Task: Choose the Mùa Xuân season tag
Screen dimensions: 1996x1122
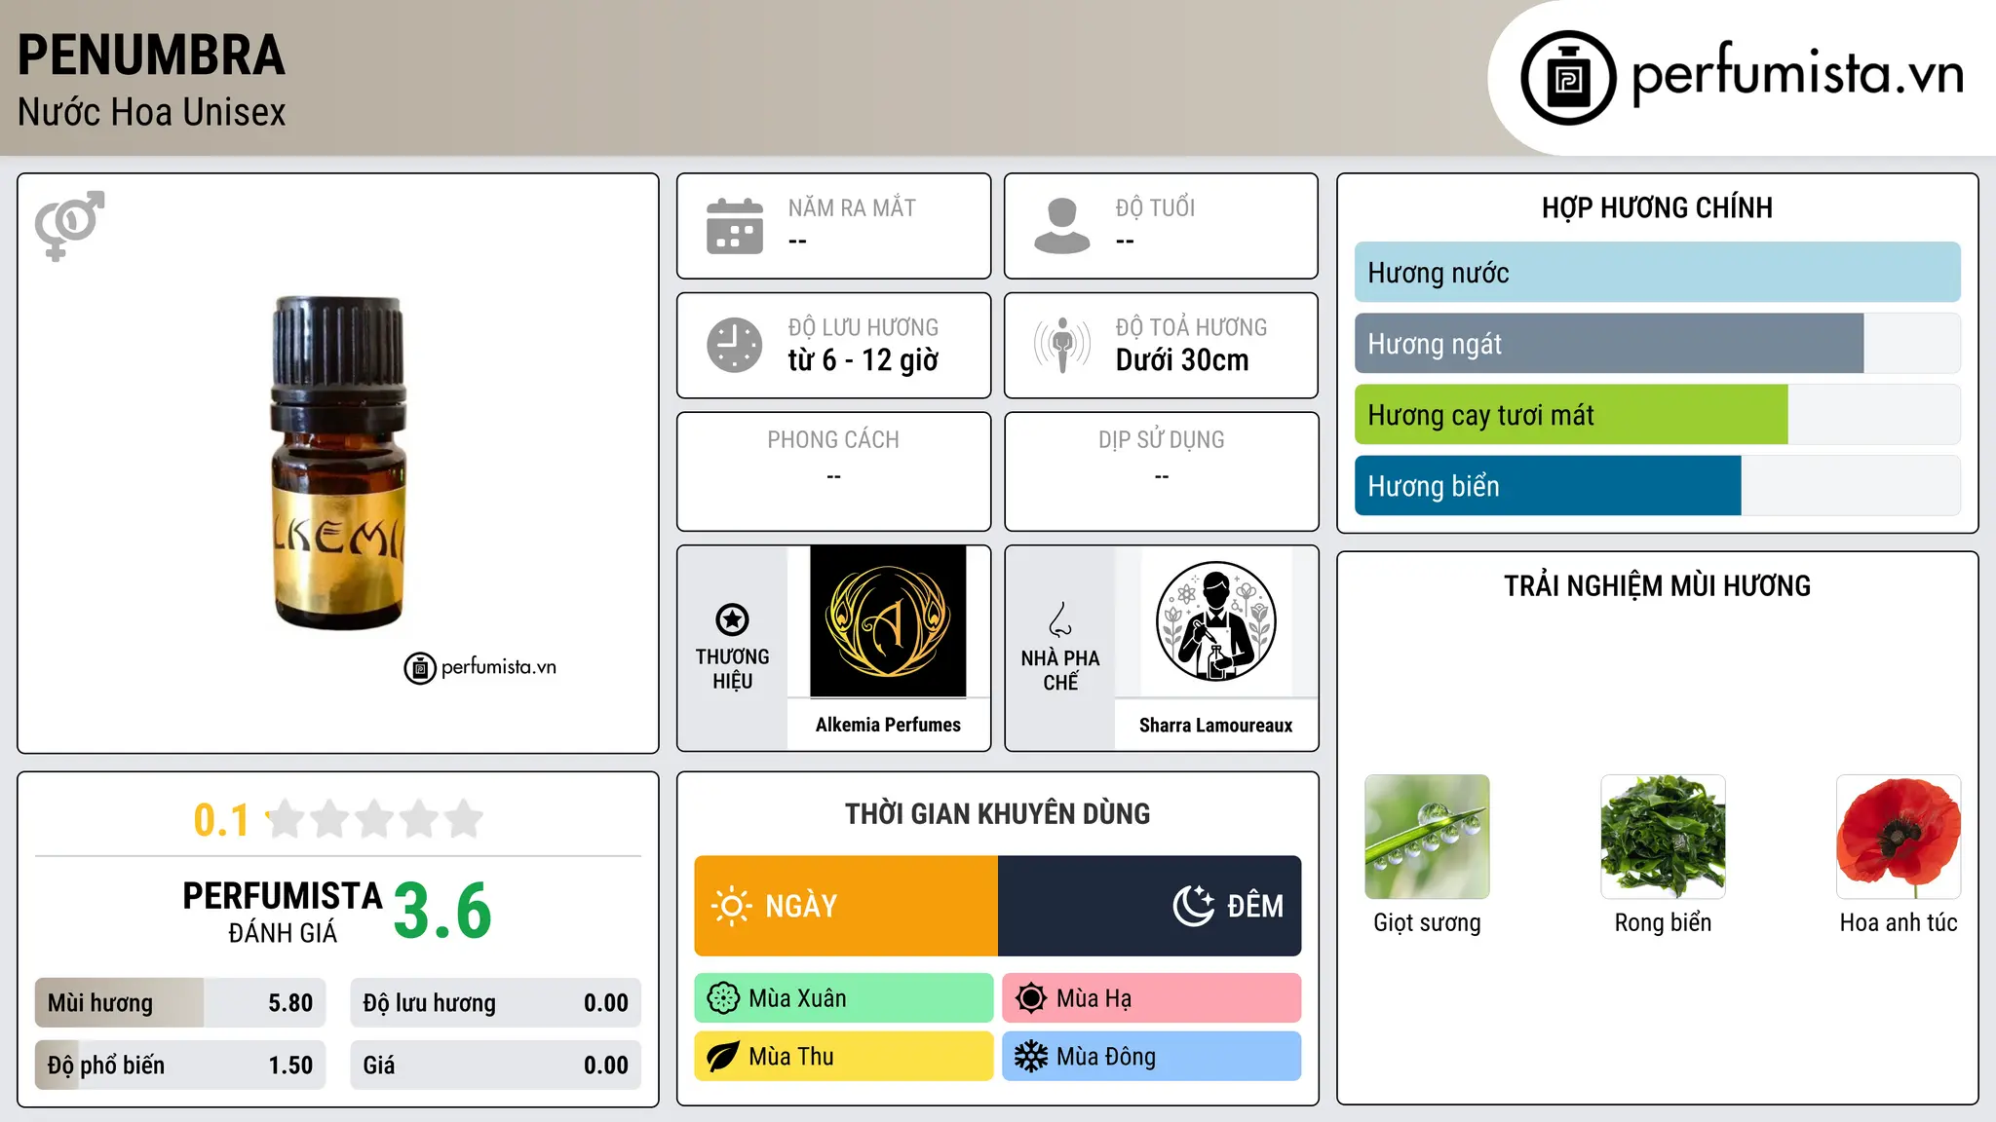Action: [844, 998]
